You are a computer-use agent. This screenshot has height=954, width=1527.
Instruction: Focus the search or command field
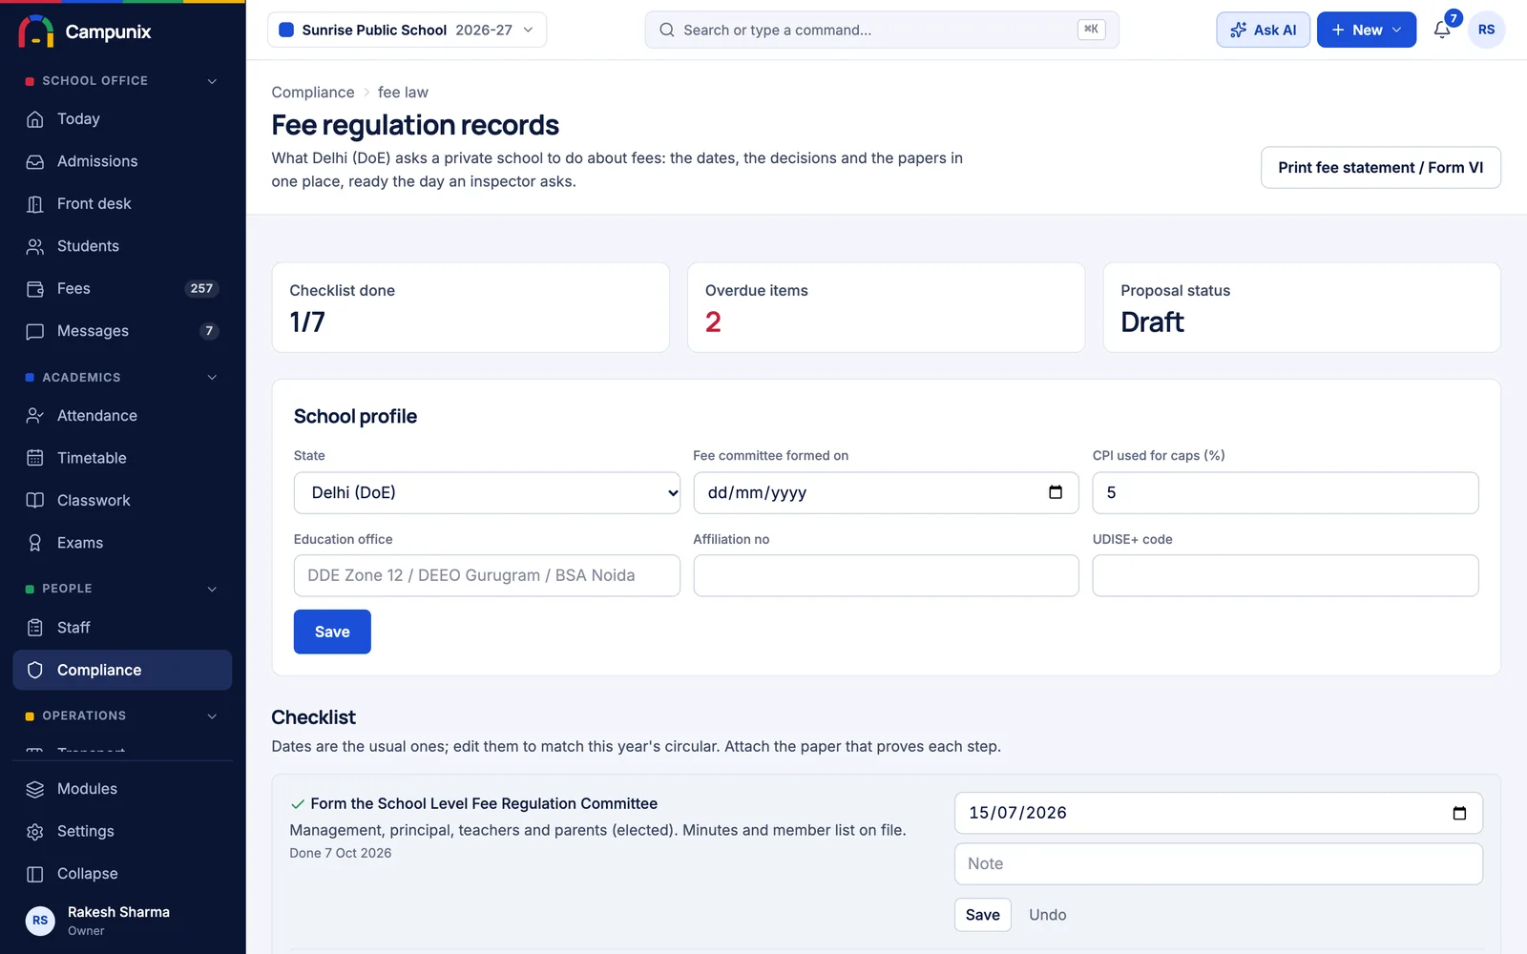(881, 30)
